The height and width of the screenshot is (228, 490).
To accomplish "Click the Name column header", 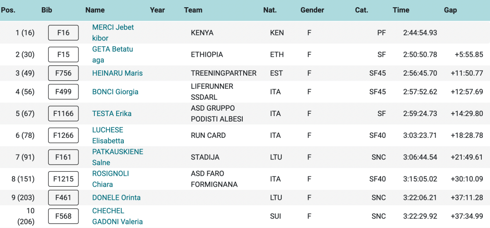I will (95, 10).
